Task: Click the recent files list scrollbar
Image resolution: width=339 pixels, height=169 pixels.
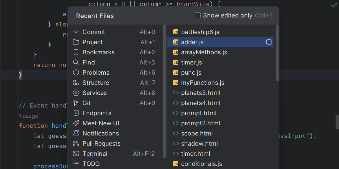Action: pyautogui.click(x=277, y=54)
